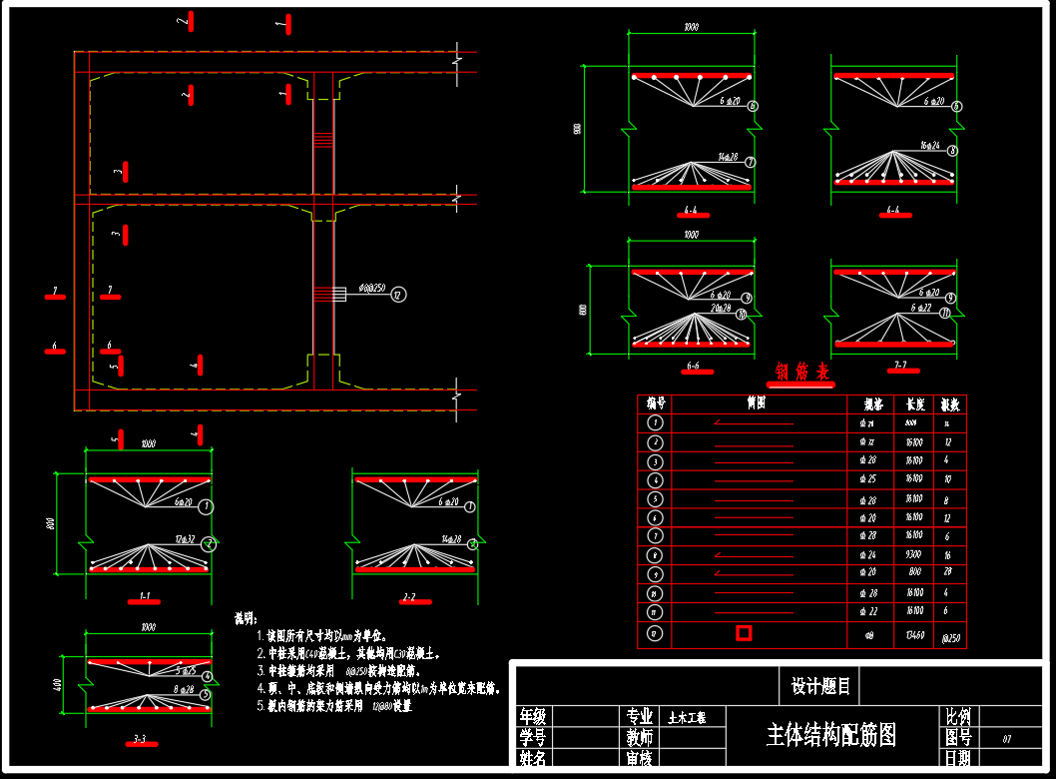
Task: Click the drawing title 主体结构配筋图
Action: [x=830, y=736]
